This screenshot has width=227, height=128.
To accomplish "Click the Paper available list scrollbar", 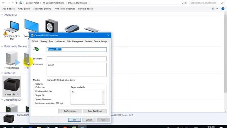I will [x=103, y=97].
